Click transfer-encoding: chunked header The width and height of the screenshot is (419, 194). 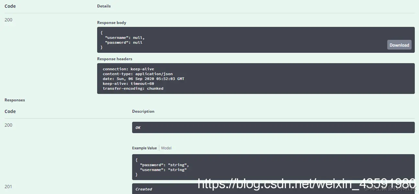(x=133, y=88)
